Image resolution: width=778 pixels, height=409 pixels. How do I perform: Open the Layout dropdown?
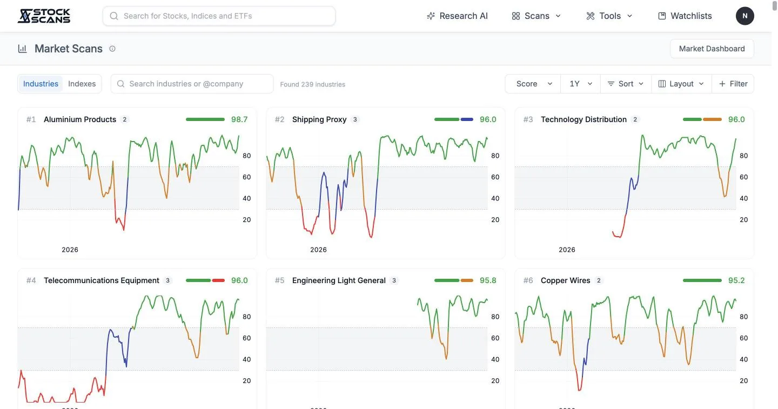tap(681, 84)
